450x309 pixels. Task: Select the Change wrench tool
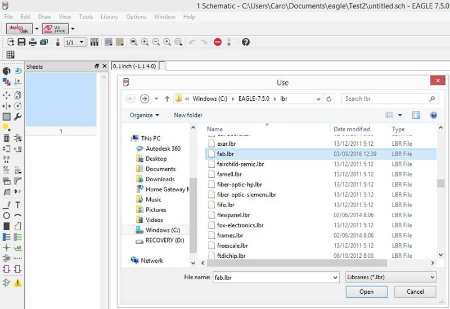[18, 117]
